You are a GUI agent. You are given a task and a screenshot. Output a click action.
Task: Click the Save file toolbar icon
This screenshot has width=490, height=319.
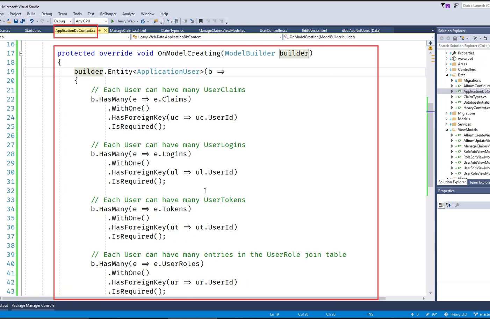16,21
